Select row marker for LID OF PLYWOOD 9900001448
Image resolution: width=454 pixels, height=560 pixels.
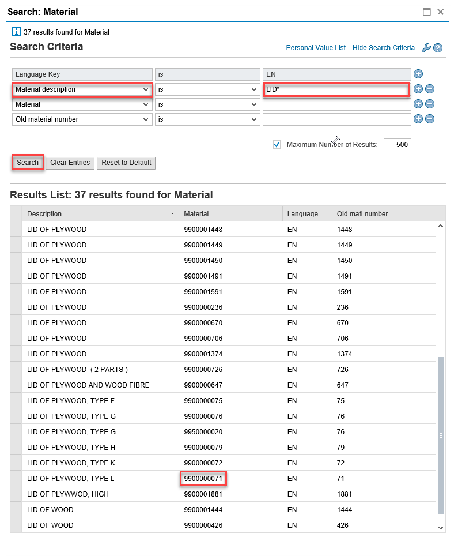[16, 230]
